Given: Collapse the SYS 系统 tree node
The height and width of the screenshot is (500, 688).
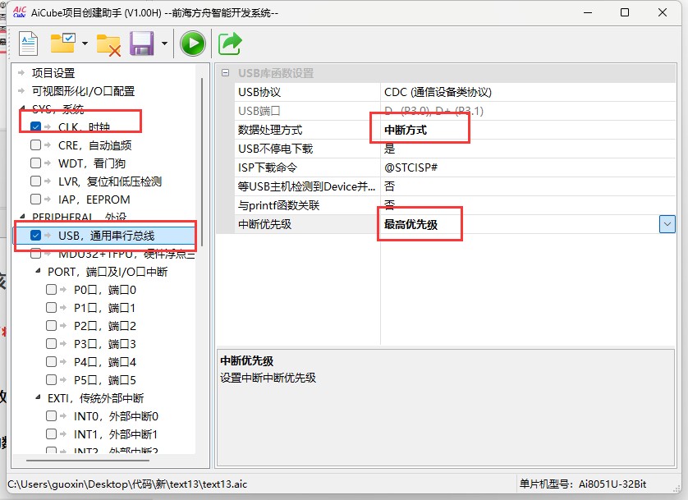Looking at the screenshot, I should [x=22, y=108].
